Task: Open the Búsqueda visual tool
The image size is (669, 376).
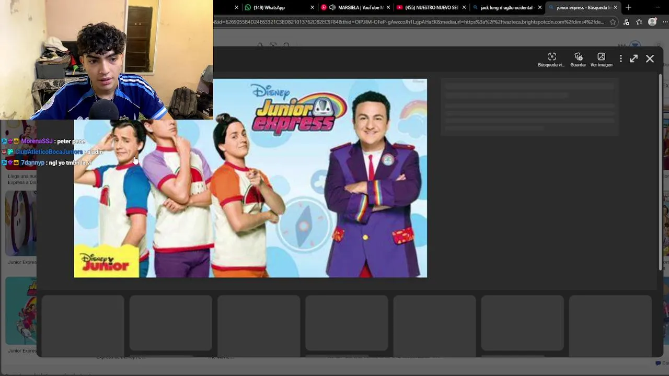Action: [x=551, y=60]
